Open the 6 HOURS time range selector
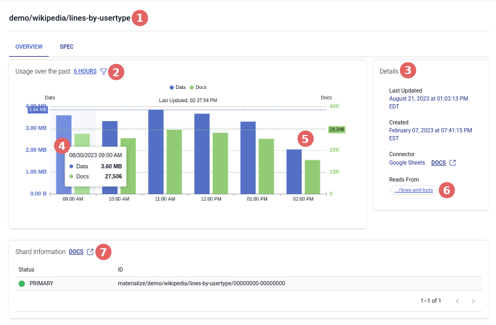This screenshot has height=325, width=496. pyautogui.click(x=85, y=71)
